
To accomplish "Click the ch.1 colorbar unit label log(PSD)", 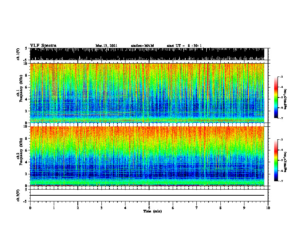I will click(x=286, y=99).
